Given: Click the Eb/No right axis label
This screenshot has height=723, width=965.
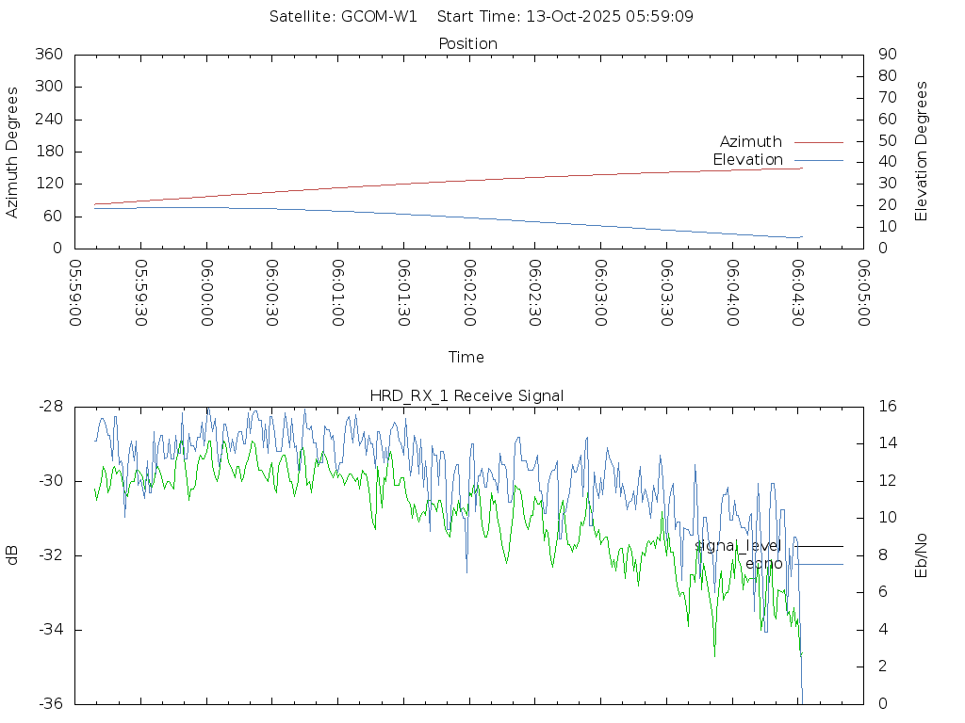Looking at the screenshot, I should pos(922,555).
